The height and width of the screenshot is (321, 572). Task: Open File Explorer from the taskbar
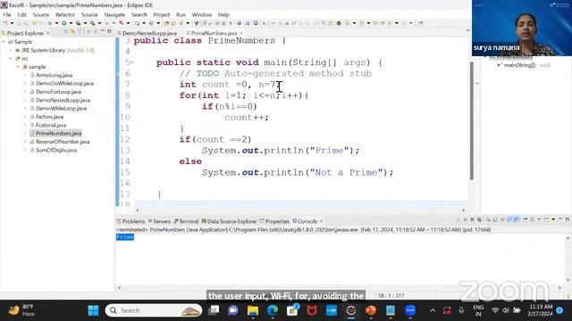click(x=253, y=310)
